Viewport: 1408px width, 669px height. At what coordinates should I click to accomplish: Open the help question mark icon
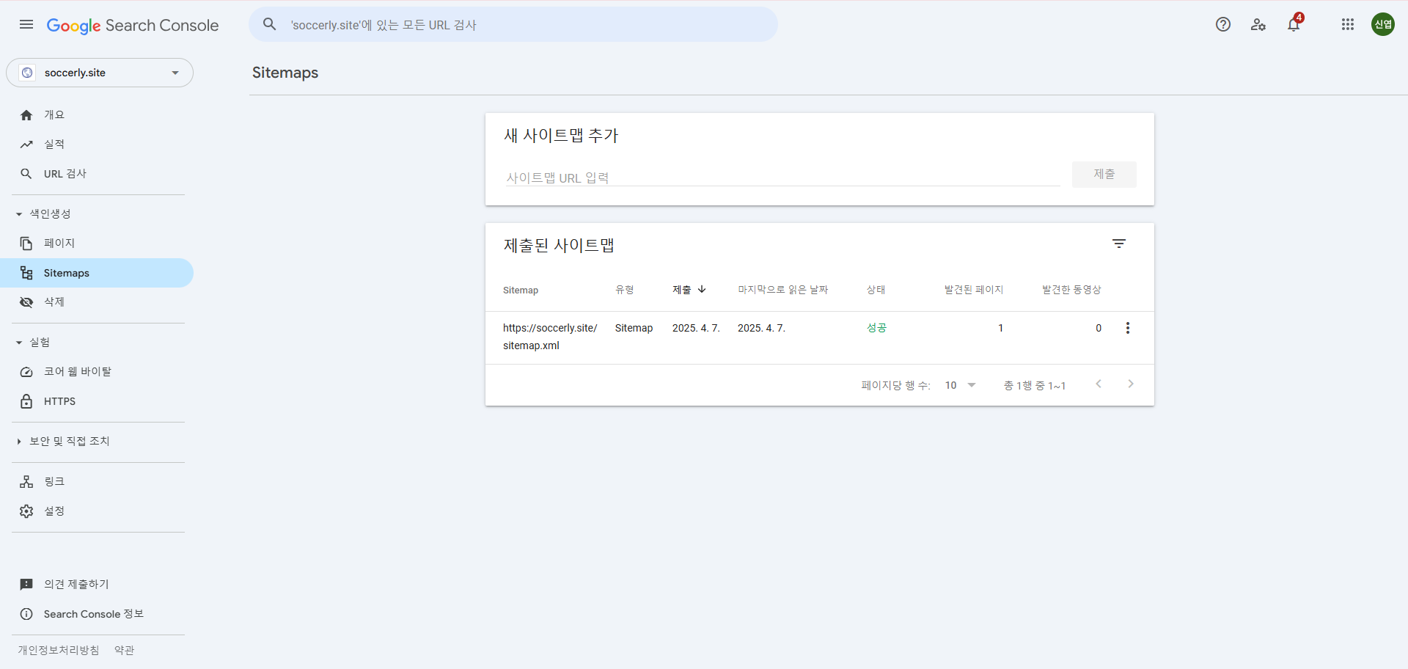point(1223,25)
